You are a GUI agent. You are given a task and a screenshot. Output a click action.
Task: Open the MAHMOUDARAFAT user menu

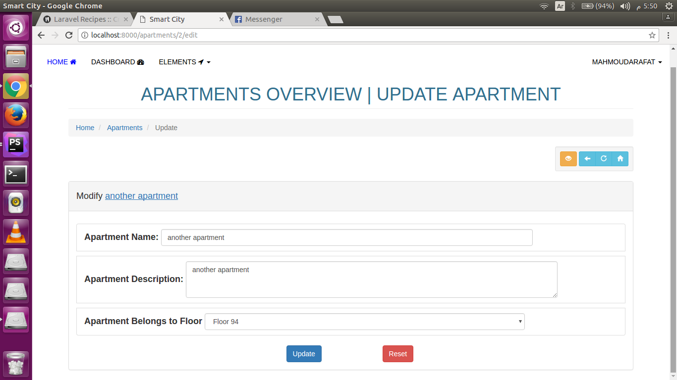626,62
